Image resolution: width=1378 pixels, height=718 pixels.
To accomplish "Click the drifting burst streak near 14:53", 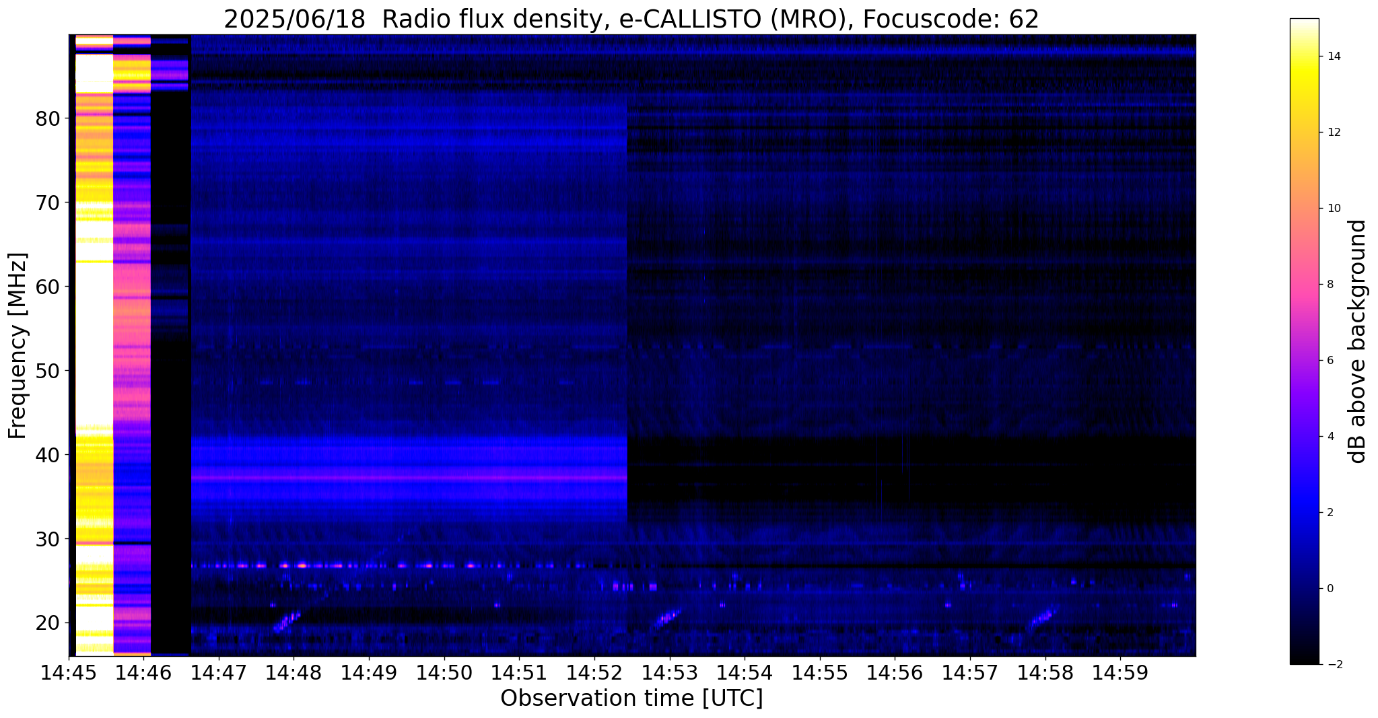I will [666, 619].
